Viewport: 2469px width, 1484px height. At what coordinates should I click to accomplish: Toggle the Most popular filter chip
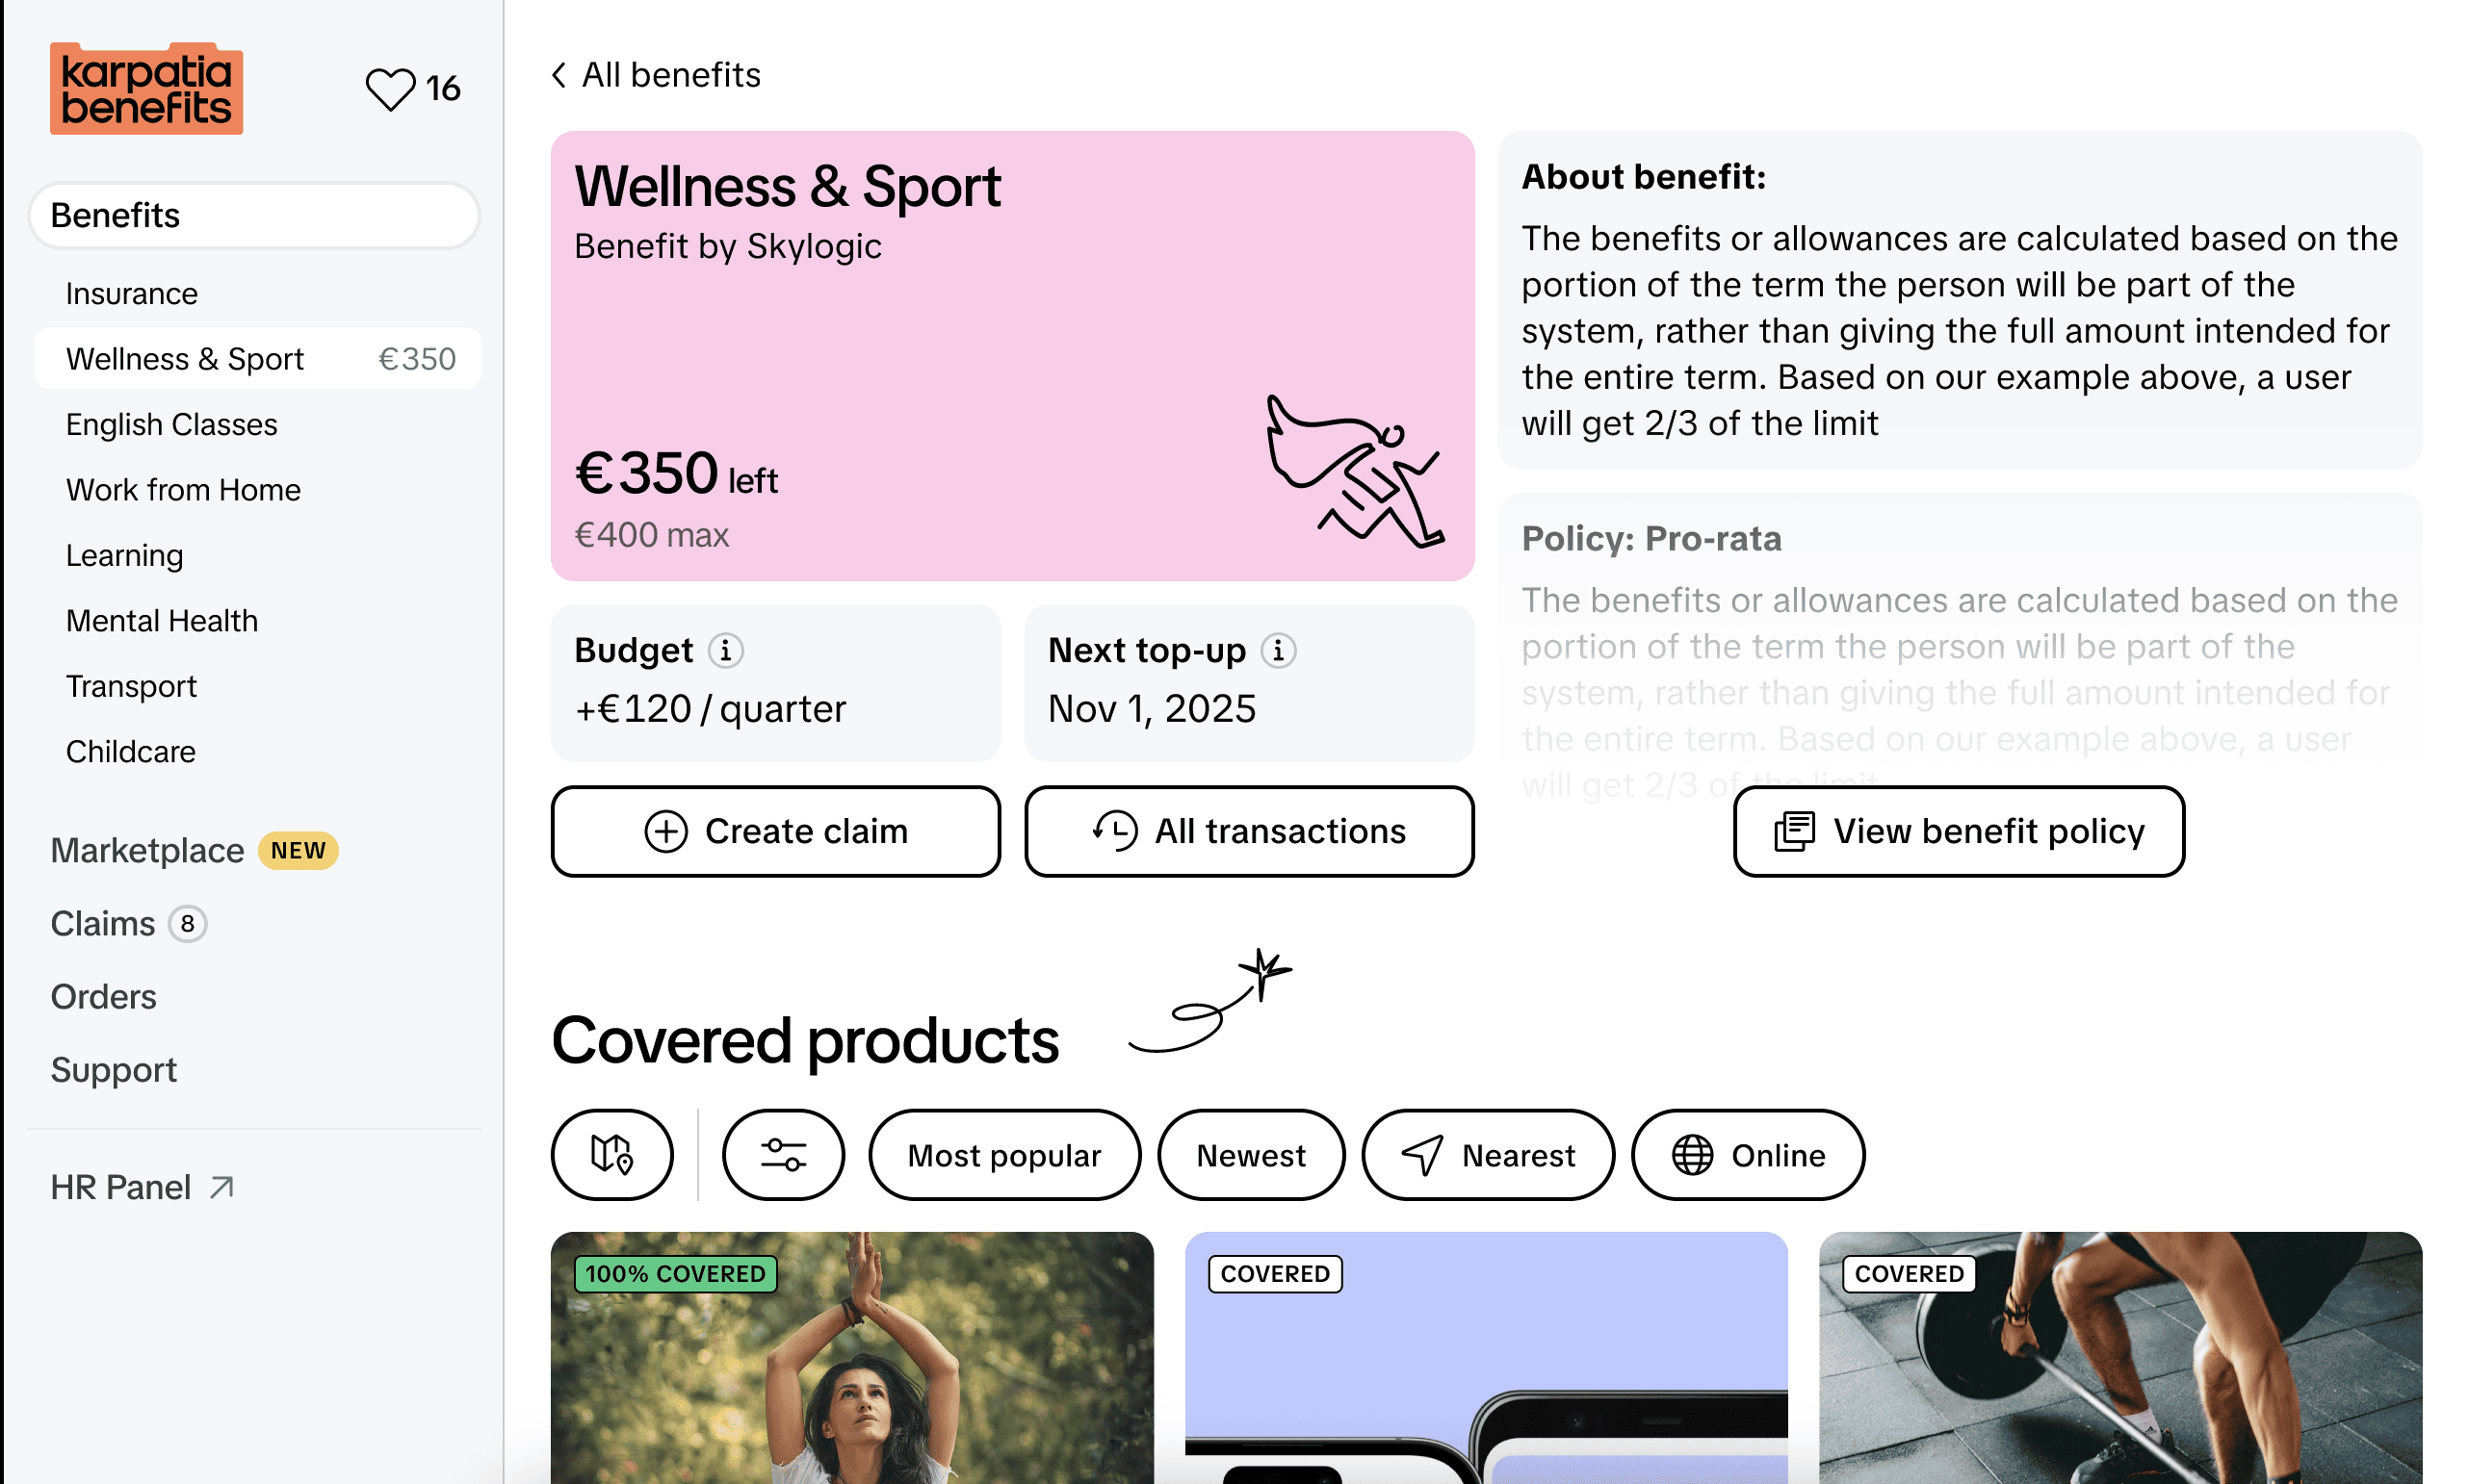[1004, 1154]
